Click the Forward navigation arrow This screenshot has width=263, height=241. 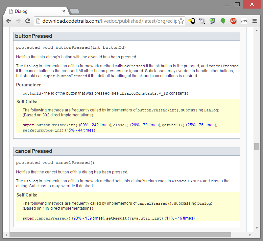point(18,21)
